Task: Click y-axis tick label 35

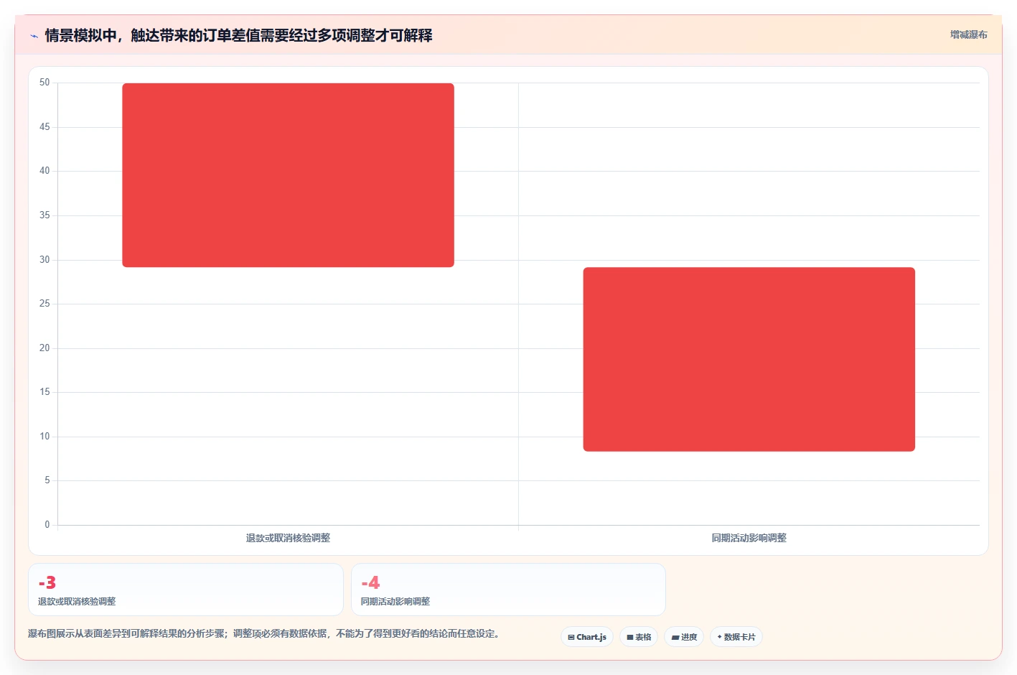Action: [x=44, y=215]
